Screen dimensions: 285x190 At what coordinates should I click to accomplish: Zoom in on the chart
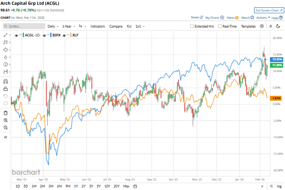click(5, 120)
